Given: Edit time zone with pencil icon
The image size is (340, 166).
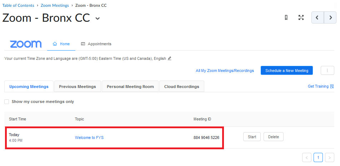Looking at the screenshot, I should [170, 58].
